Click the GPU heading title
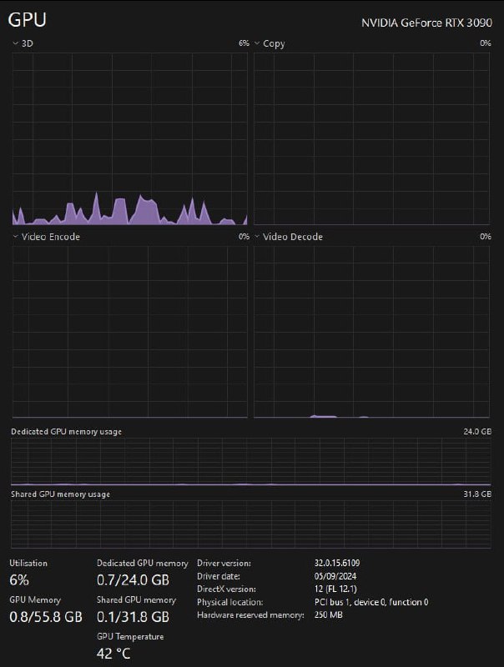Image resolution: width=504 pixels, height=667 pixels. tap(28, 22)
